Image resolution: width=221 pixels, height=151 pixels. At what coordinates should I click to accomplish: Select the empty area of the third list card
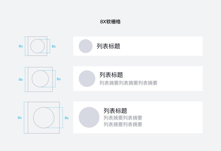[172, 117]
